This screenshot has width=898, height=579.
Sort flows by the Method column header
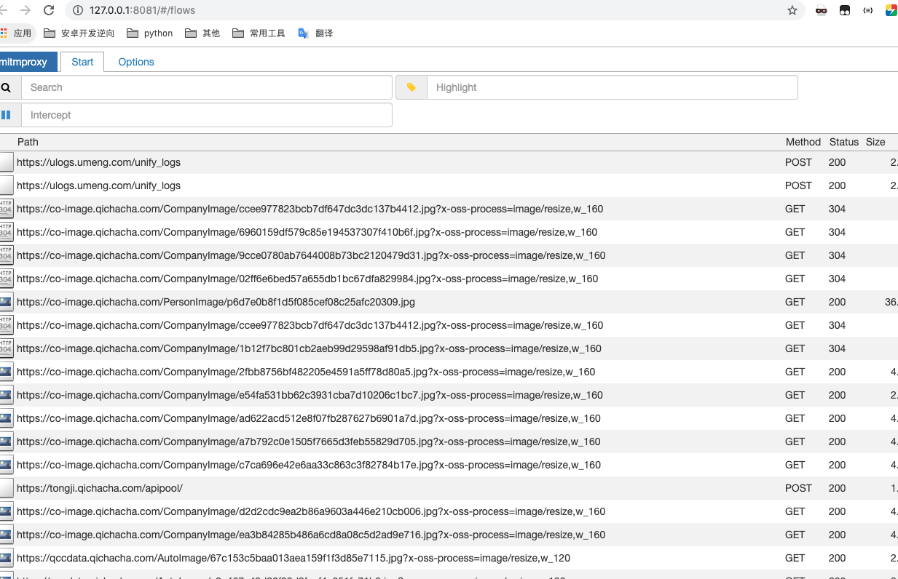[803, 142]
